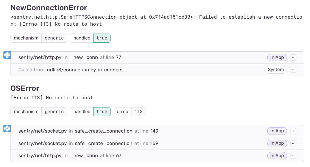Viewport: 310px width, 167px height.
Task: Click the mechanism generic tag under OSError
Action: [39, 111]
